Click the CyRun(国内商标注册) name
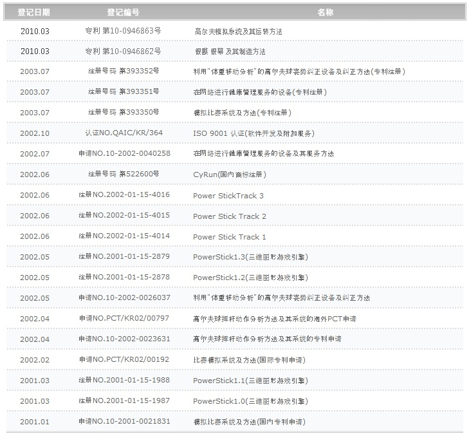Viewport: 469px width, 434px height. [230, 175]
